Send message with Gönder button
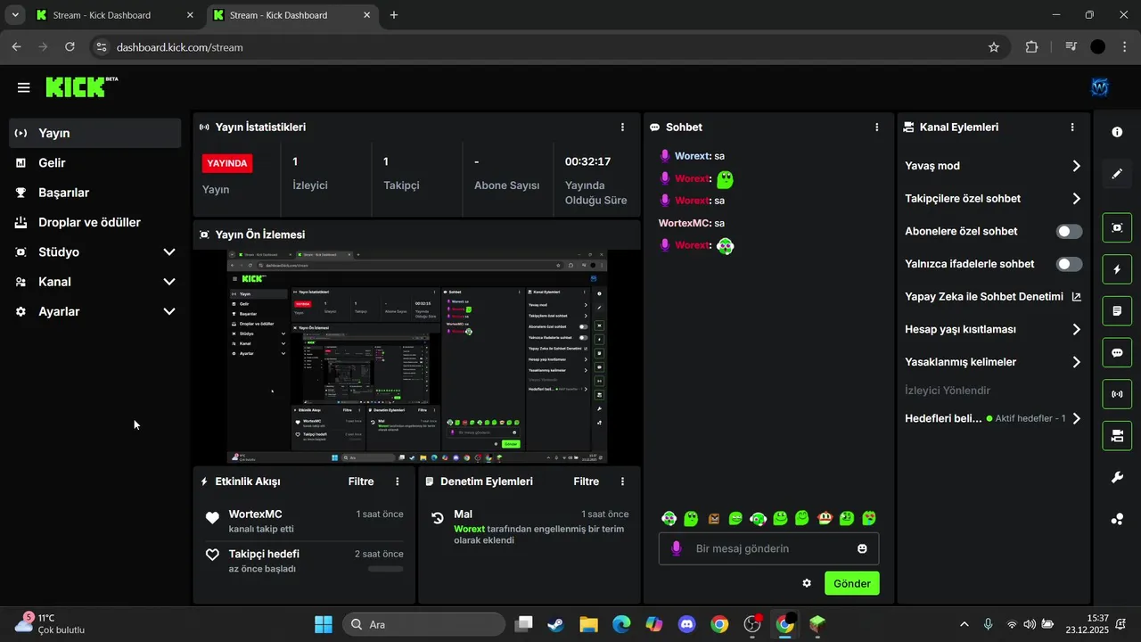The width and height of the screenshot is (1141, 642). [x=852, y=583]
